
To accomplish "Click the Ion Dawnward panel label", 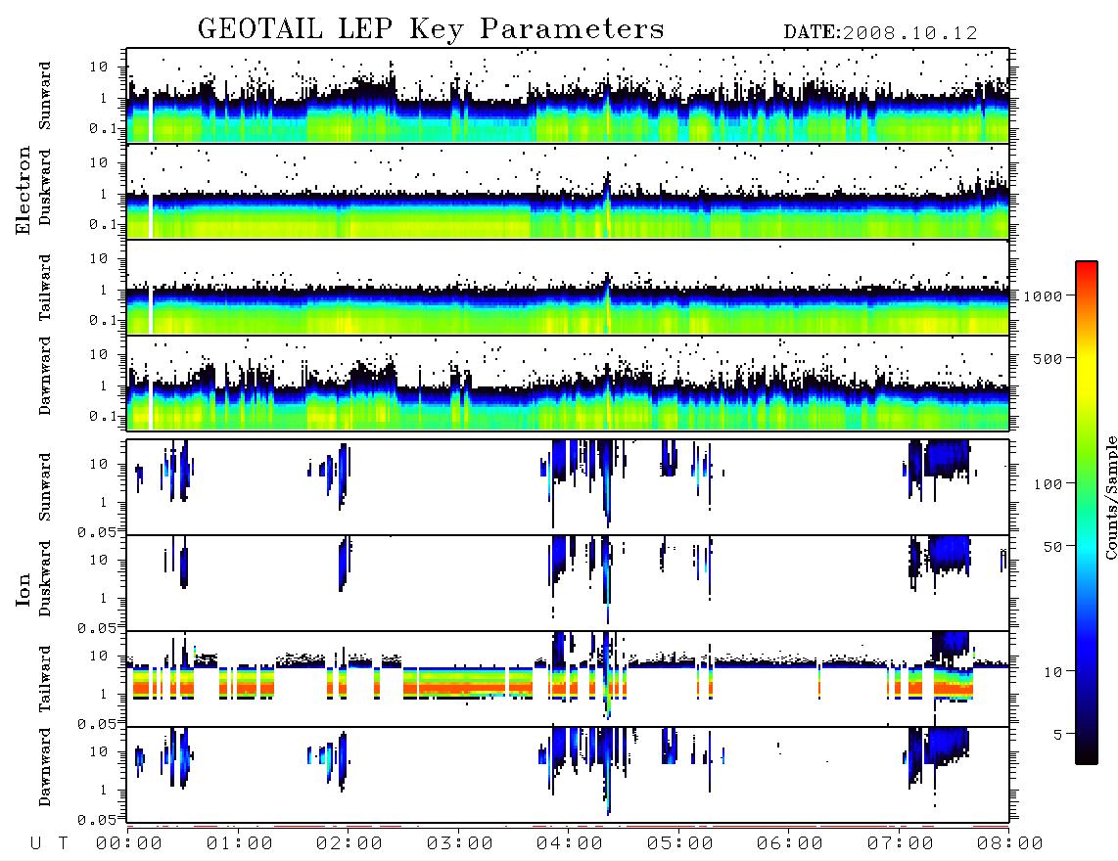I will pyautogui.click(x=45, y=767).
